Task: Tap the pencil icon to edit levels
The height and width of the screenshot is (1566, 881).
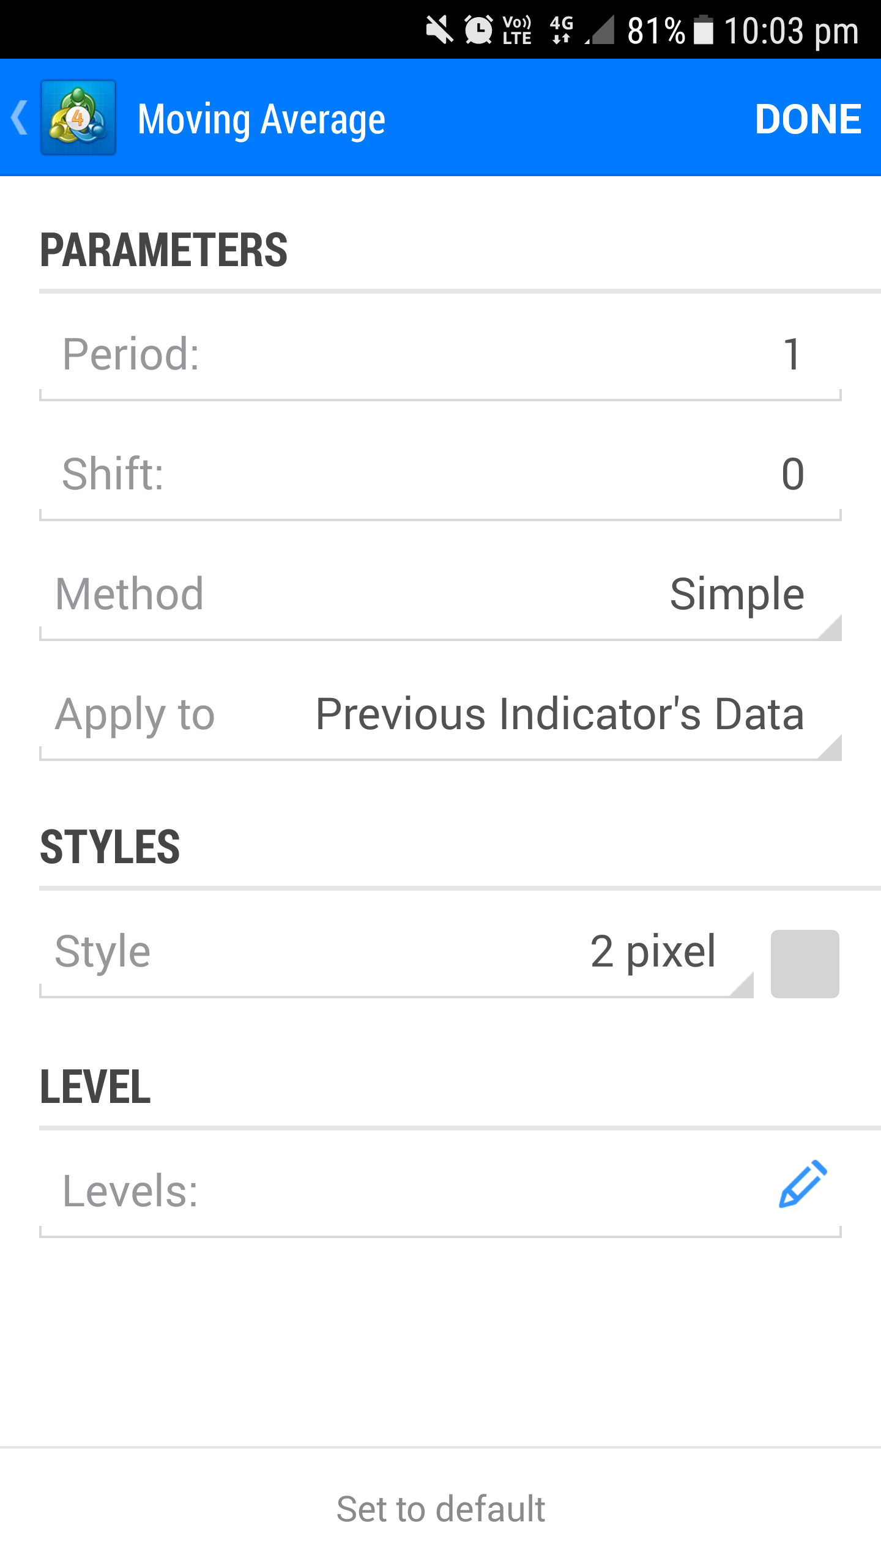Action: tap(803, 1184)
